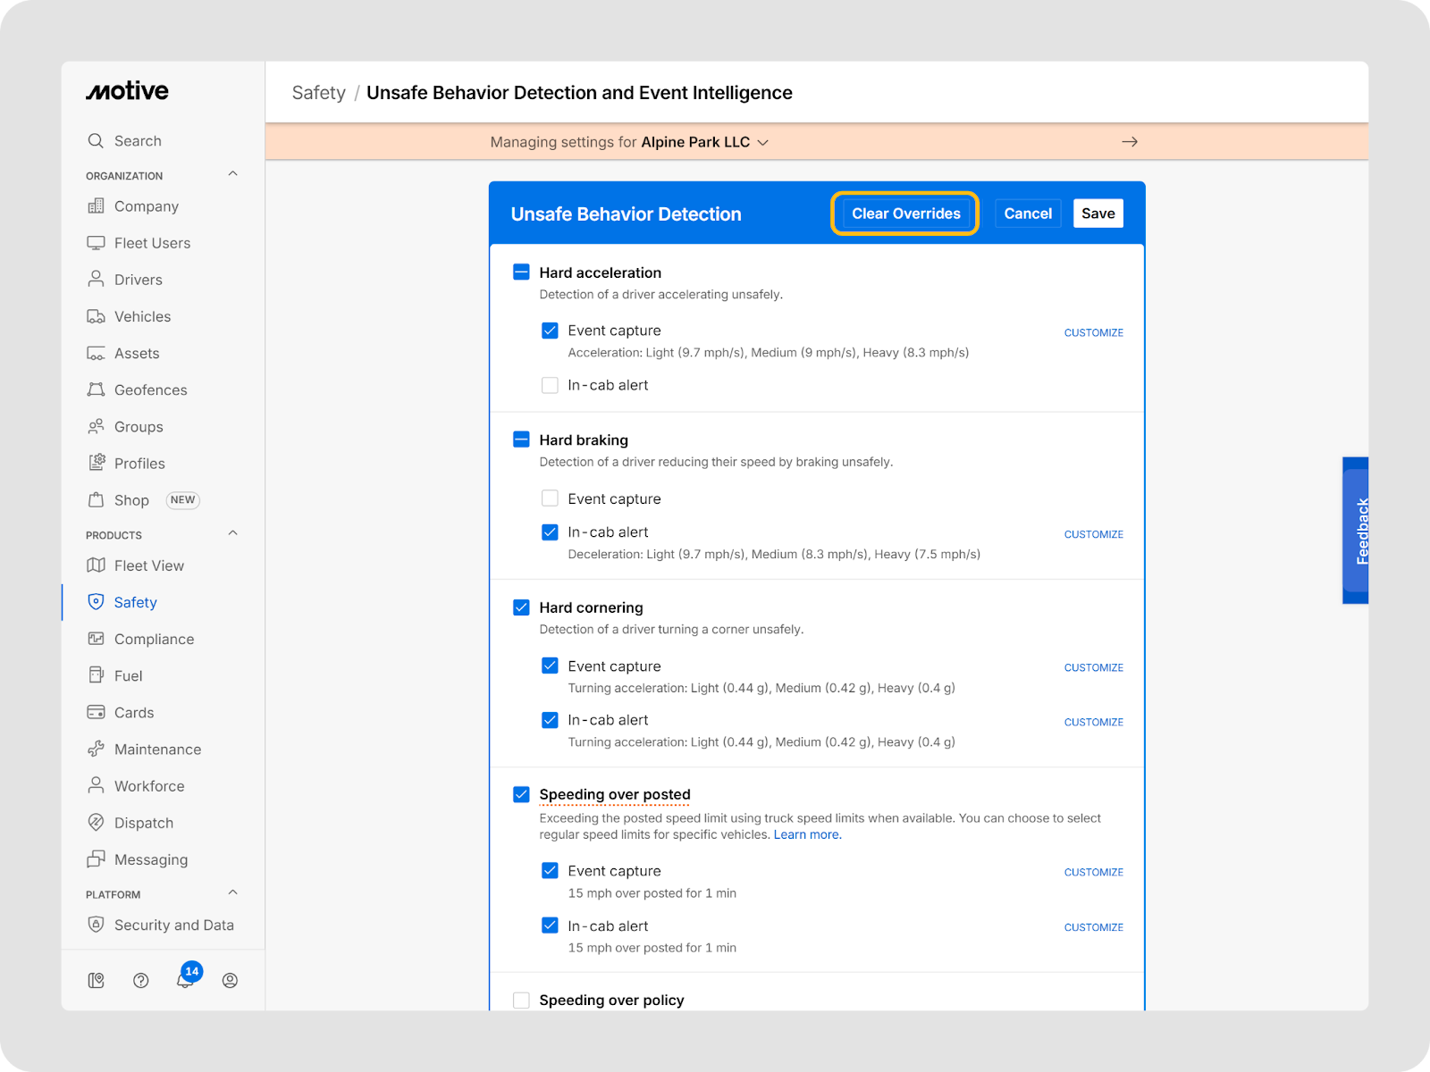This screenshot has width=1430, height=1072.
Task: Open the help question mark icon
Action: 140,981
